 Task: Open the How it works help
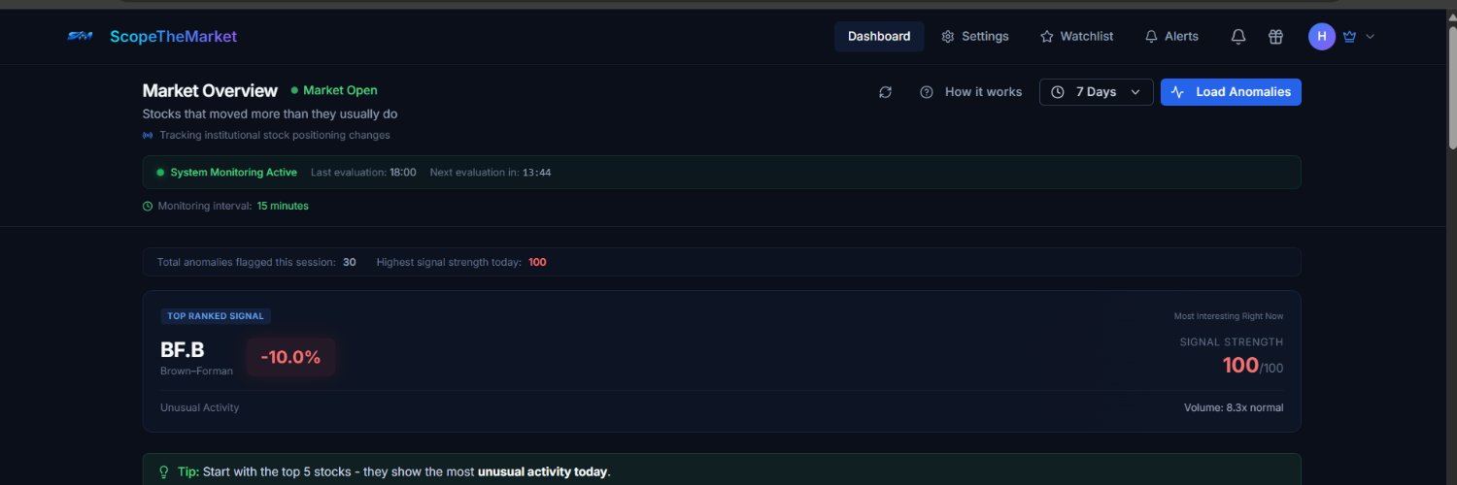(971, 92)
